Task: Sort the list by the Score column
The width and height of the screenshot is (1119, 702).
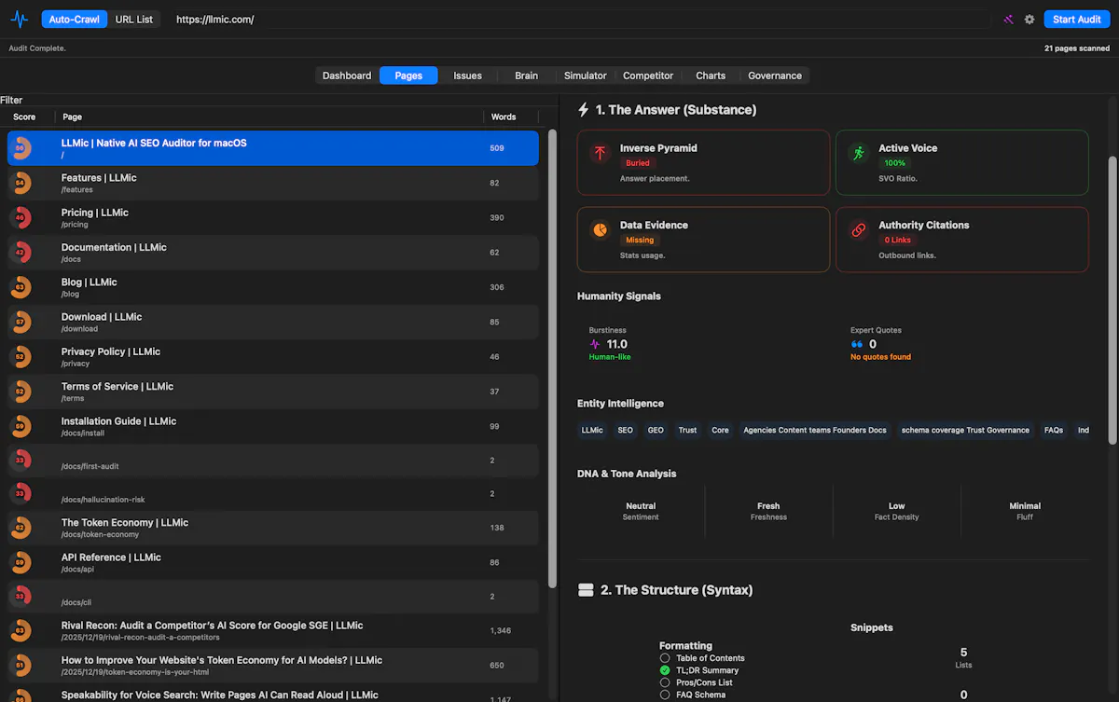Action: click(x=24, y=117)
